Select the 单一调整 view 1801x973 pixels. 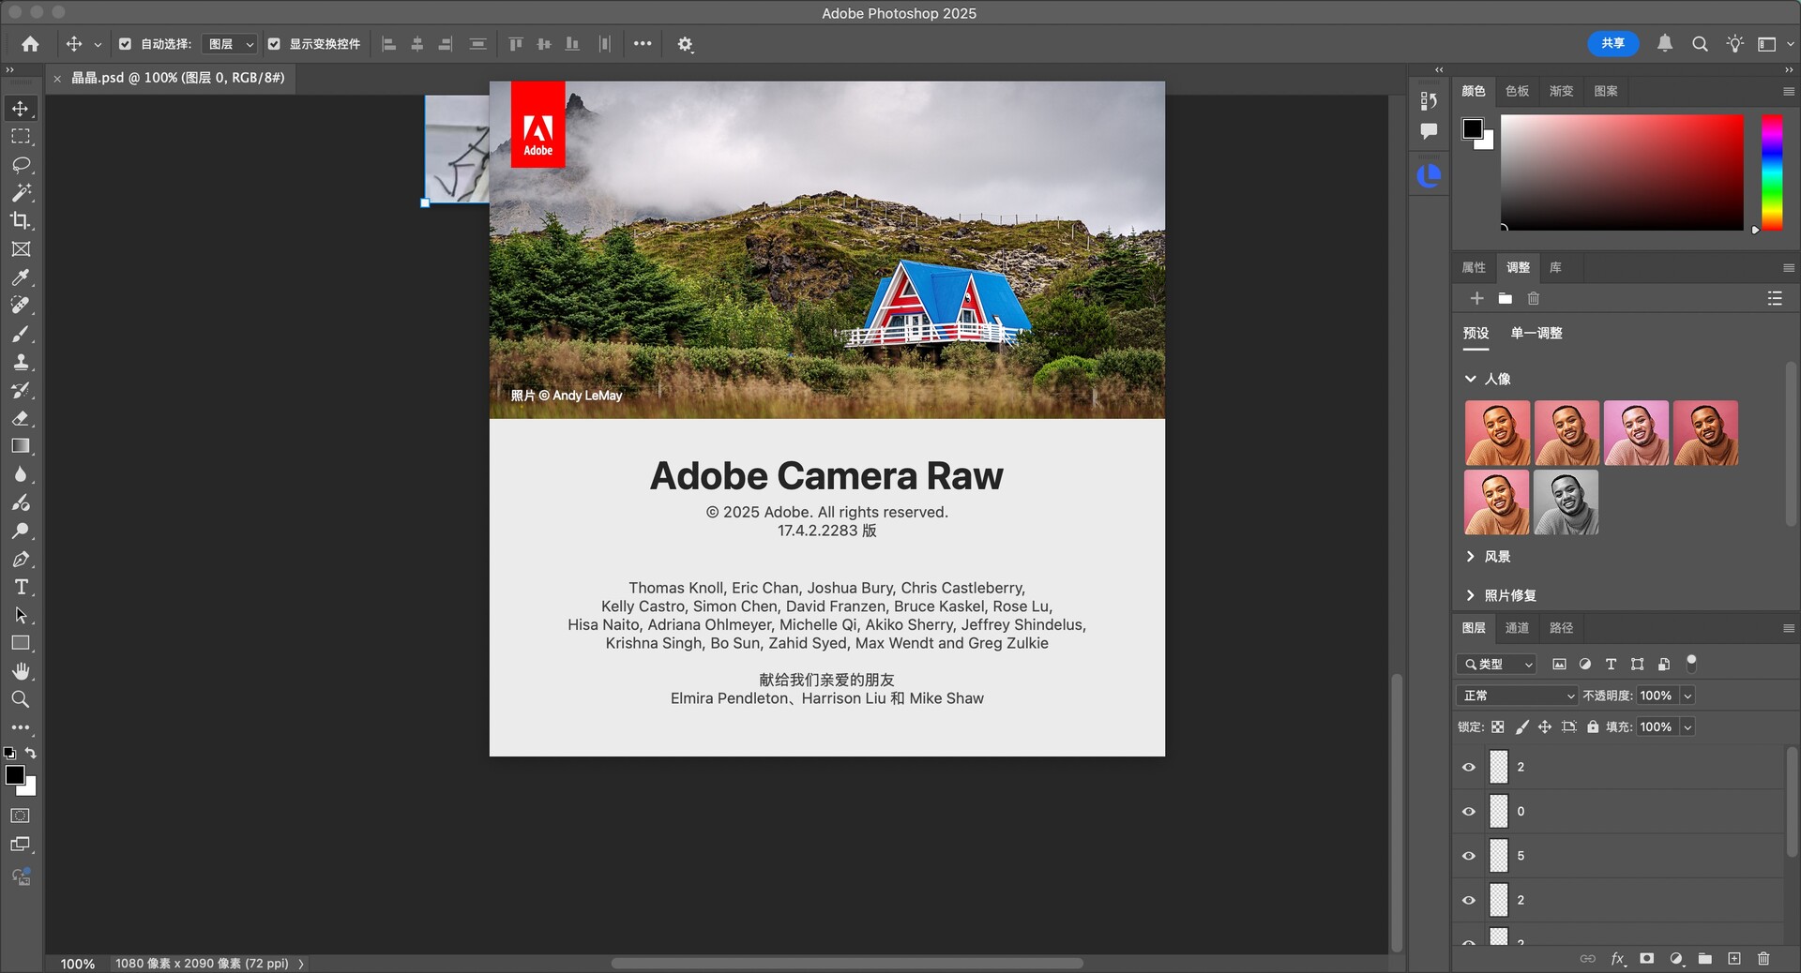click(x=1536, y=334)
